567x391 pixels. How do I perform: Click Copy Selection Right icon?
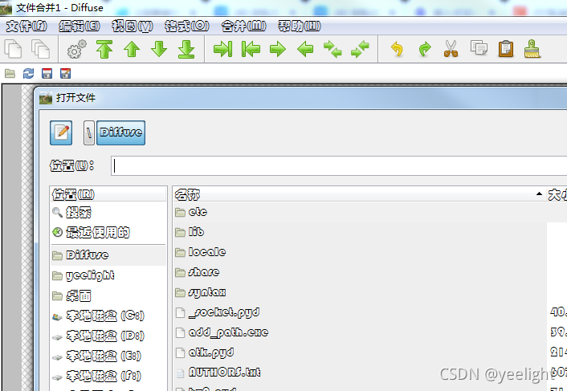(x=222, y=49)
